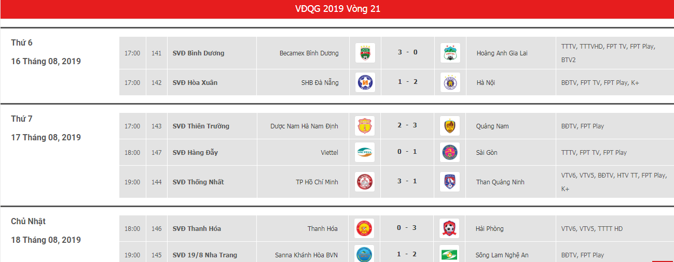
Task: Click the Hoàng Anh Gia Lai club logo
Action: tap(449, 53)
